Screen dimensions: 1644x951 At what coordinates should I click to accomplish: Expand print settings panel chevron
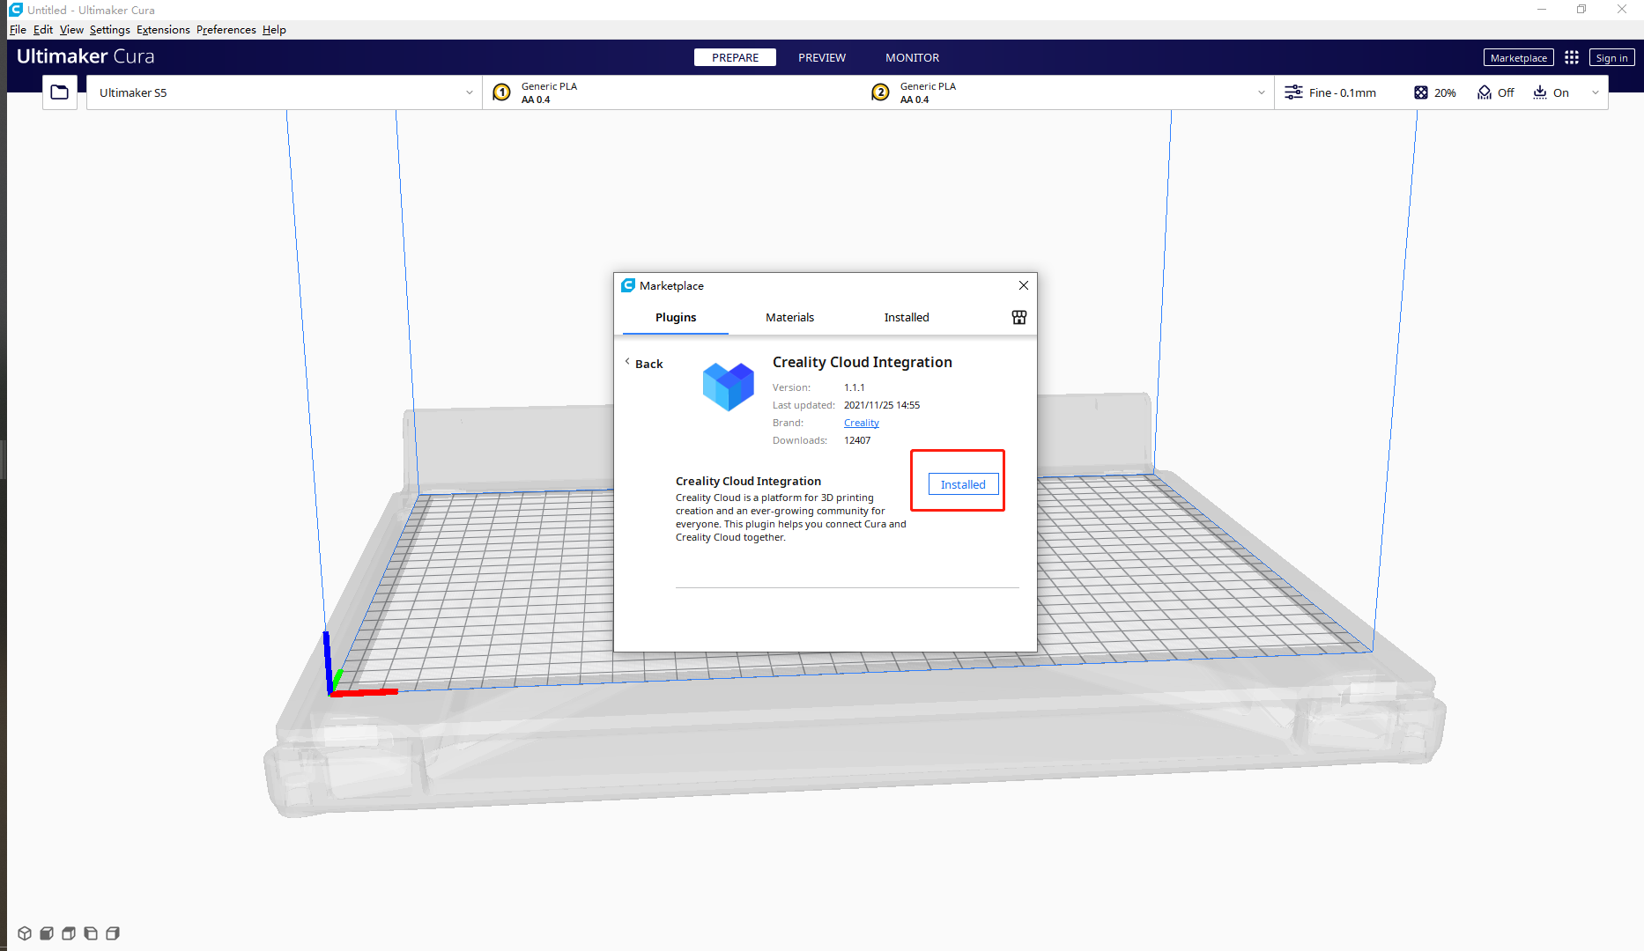1596,92
